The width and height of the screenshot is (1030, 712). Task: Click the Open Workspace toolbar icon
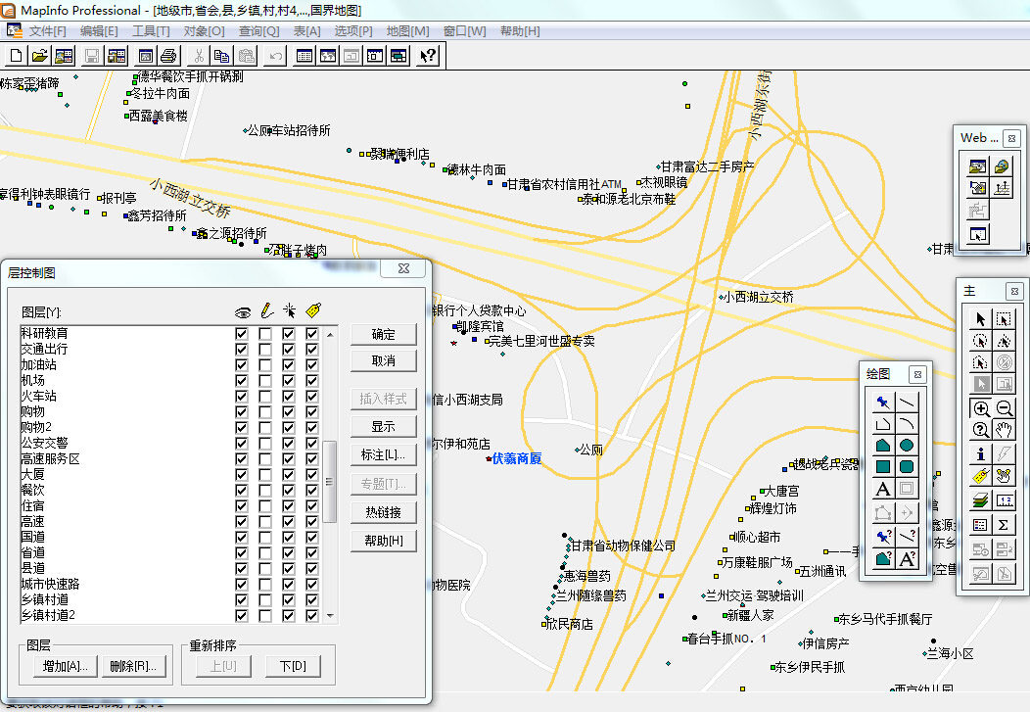pos(65,56)
